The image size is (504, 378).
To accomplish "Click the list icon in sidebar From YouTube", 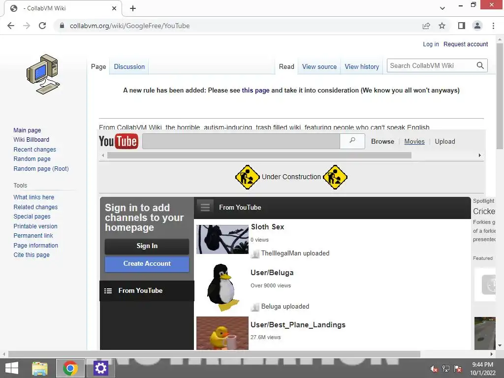I will pyautogui.click(x=108, y=291).
